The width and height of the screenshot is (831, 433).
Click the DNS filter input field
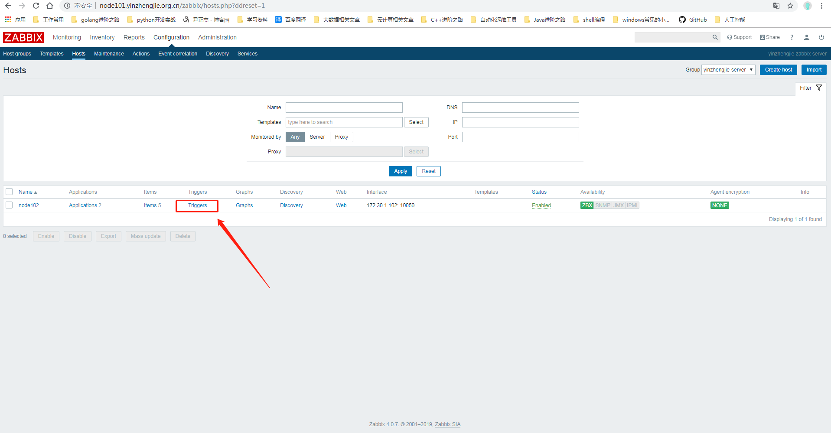[521, 107]
